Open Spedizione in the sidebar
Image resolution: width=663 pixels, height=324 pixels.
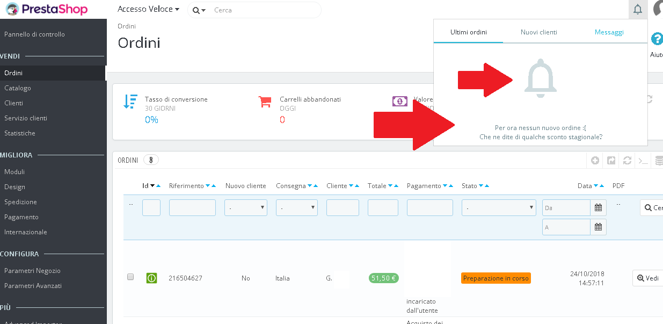point(20,202)
